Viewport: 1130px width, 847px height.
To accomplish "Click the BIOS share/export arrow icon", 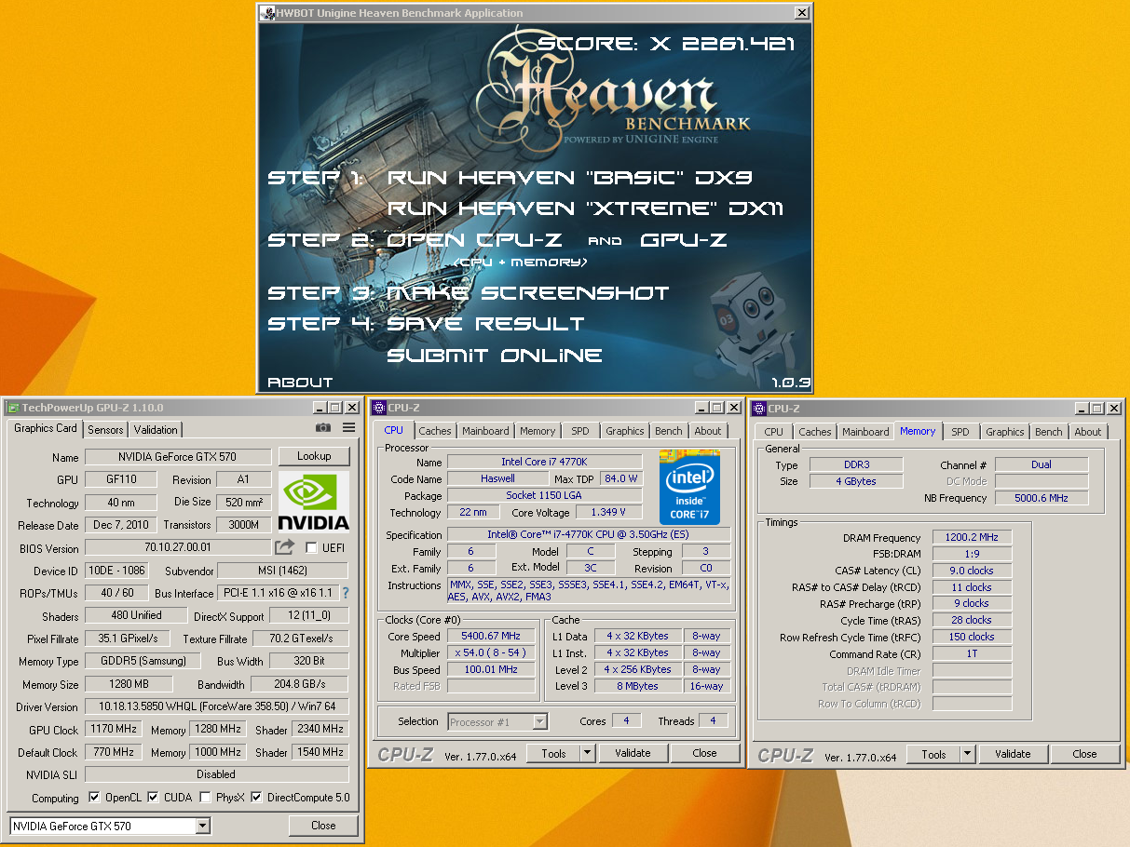I will [x=284, y=547].
